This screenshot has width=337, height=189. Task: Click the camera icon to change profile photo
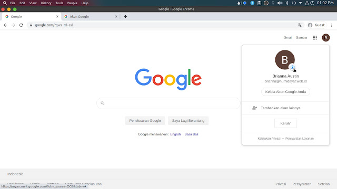point(292,67)
